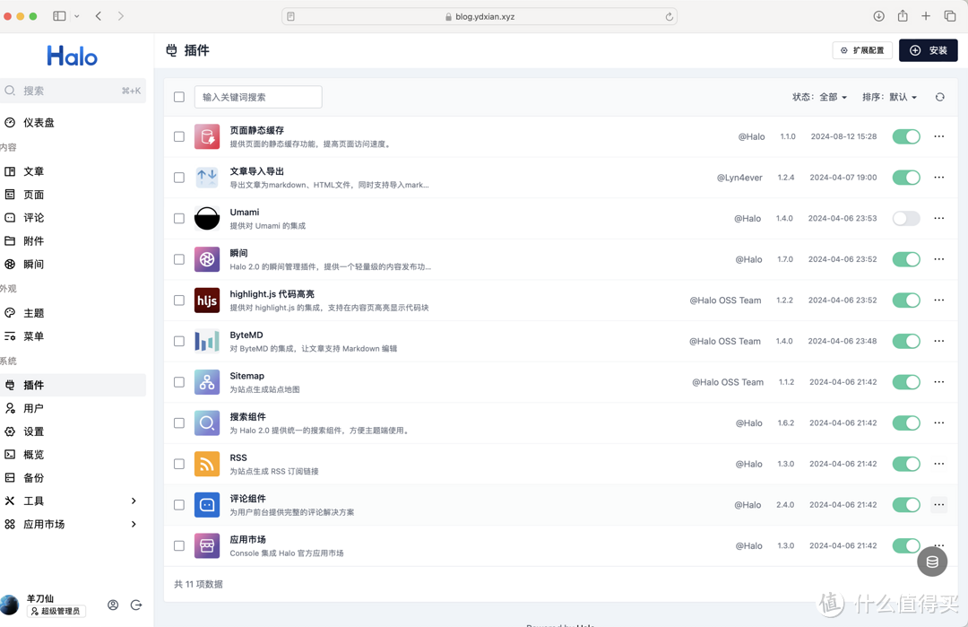968x627 pixels.
Task: Open sidebar search with the magnifier icon
Action: pos(9,91)
